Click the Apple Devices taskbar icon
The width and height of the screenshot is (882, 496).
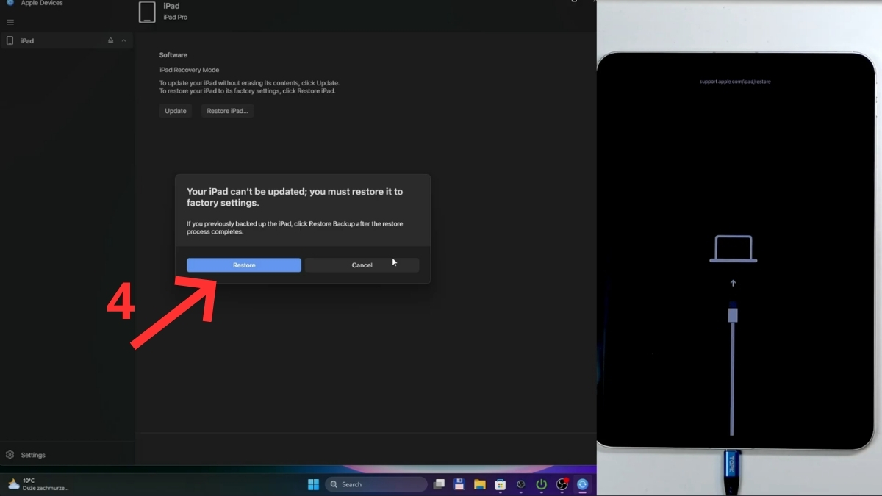[x=583, y=484]
